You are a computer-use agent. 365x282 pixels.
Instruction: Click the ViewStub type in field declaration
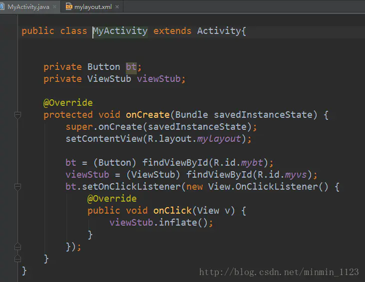click(109, 79)
